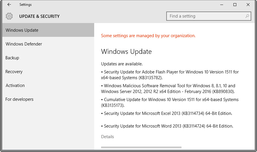Click the search magnifier icon
This screenshot has width=257, height=152.
tap(247, 16)
